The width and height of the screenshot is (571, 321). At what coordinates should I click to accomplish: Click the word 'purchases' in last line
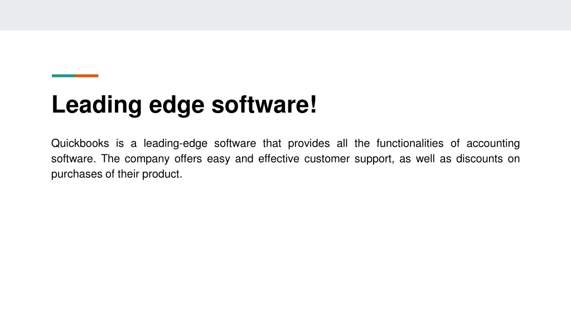[77, 174]
